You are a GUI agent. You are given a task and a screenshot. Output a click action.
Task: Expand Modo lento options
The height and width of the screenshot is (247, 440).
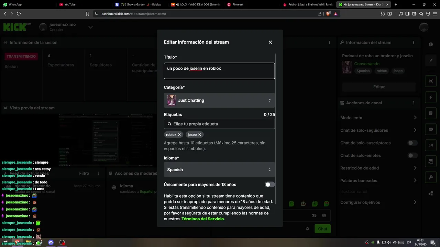point(415,118)
